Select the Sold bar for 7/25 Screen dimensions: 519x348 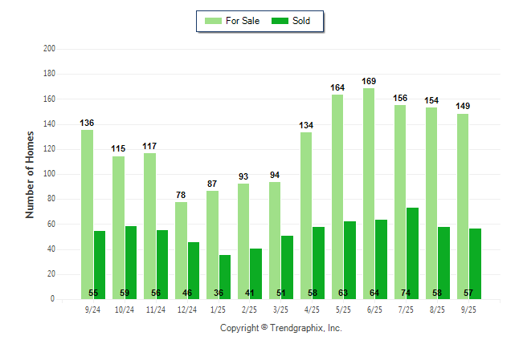(412, 253)
